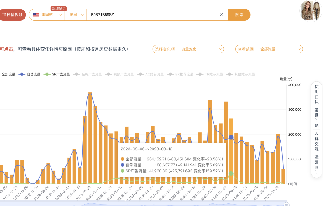Click the chevron arrow of the 美国站 dropdown

(x=60, y=15)
